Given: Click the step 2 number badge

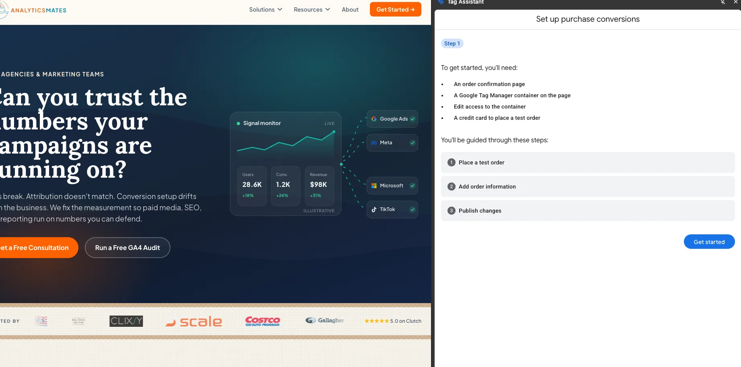Looking at the screenshot, I should tap(452, 187).
